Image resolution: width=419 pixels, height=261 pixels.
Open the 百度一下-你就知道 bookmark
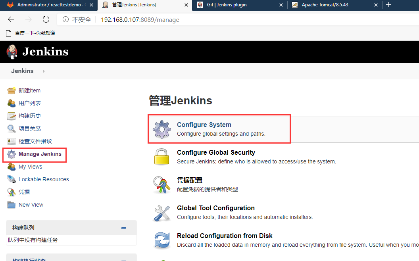[35, 33]
